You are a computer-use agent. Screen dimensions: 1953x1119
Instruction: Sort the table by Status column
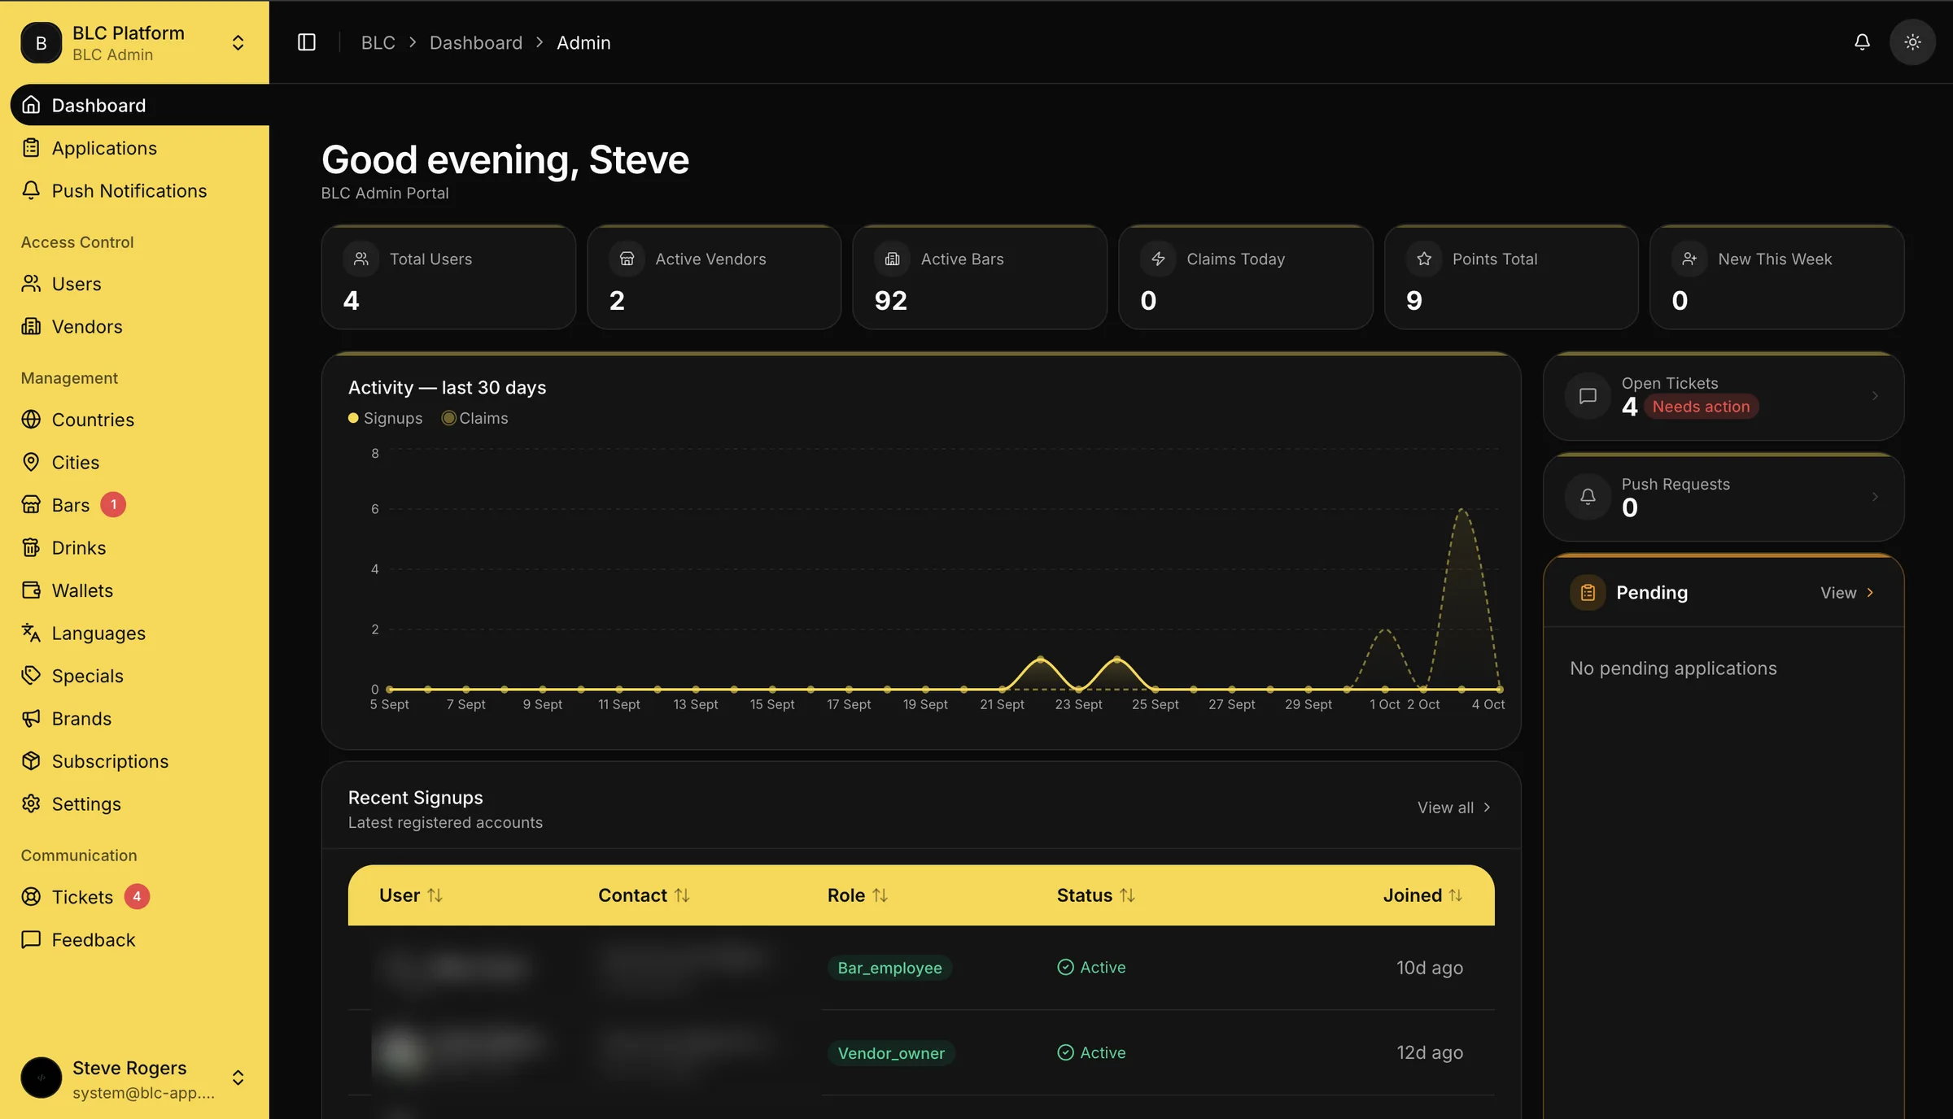(1095, 895)
